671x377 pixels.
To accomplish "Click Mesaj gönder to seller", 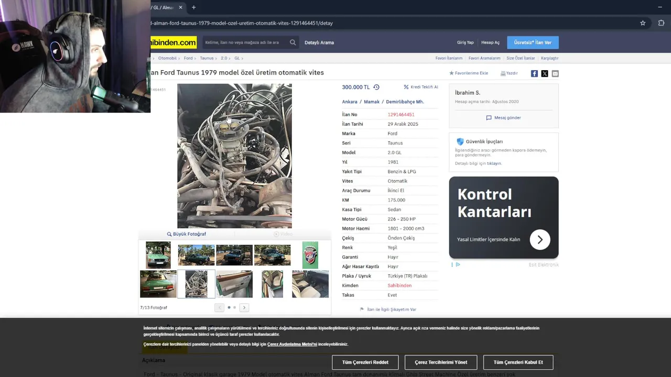I will click(x=504, y=118).
